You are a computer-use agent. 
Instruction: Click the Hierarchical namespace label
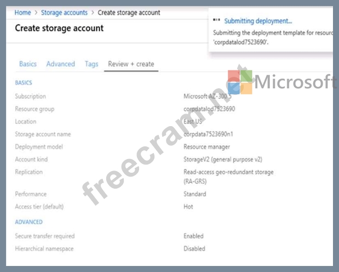click(44, 249)
